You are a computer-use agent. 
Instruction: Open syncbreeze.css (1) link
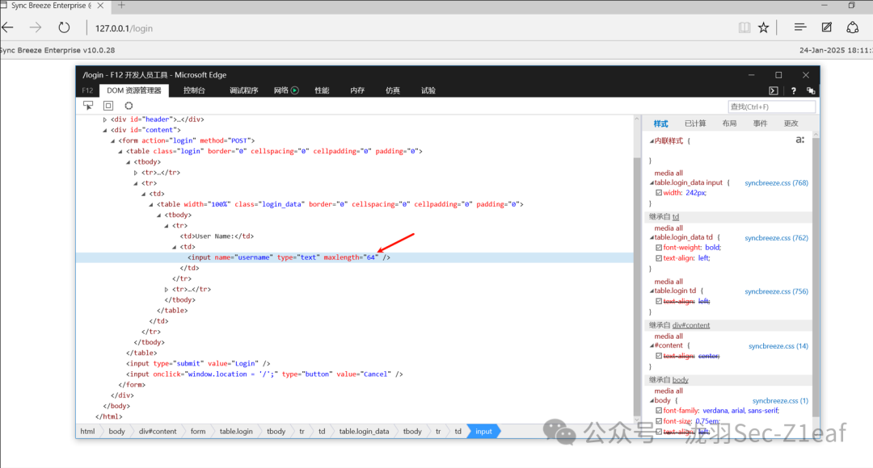click(780, 401)
